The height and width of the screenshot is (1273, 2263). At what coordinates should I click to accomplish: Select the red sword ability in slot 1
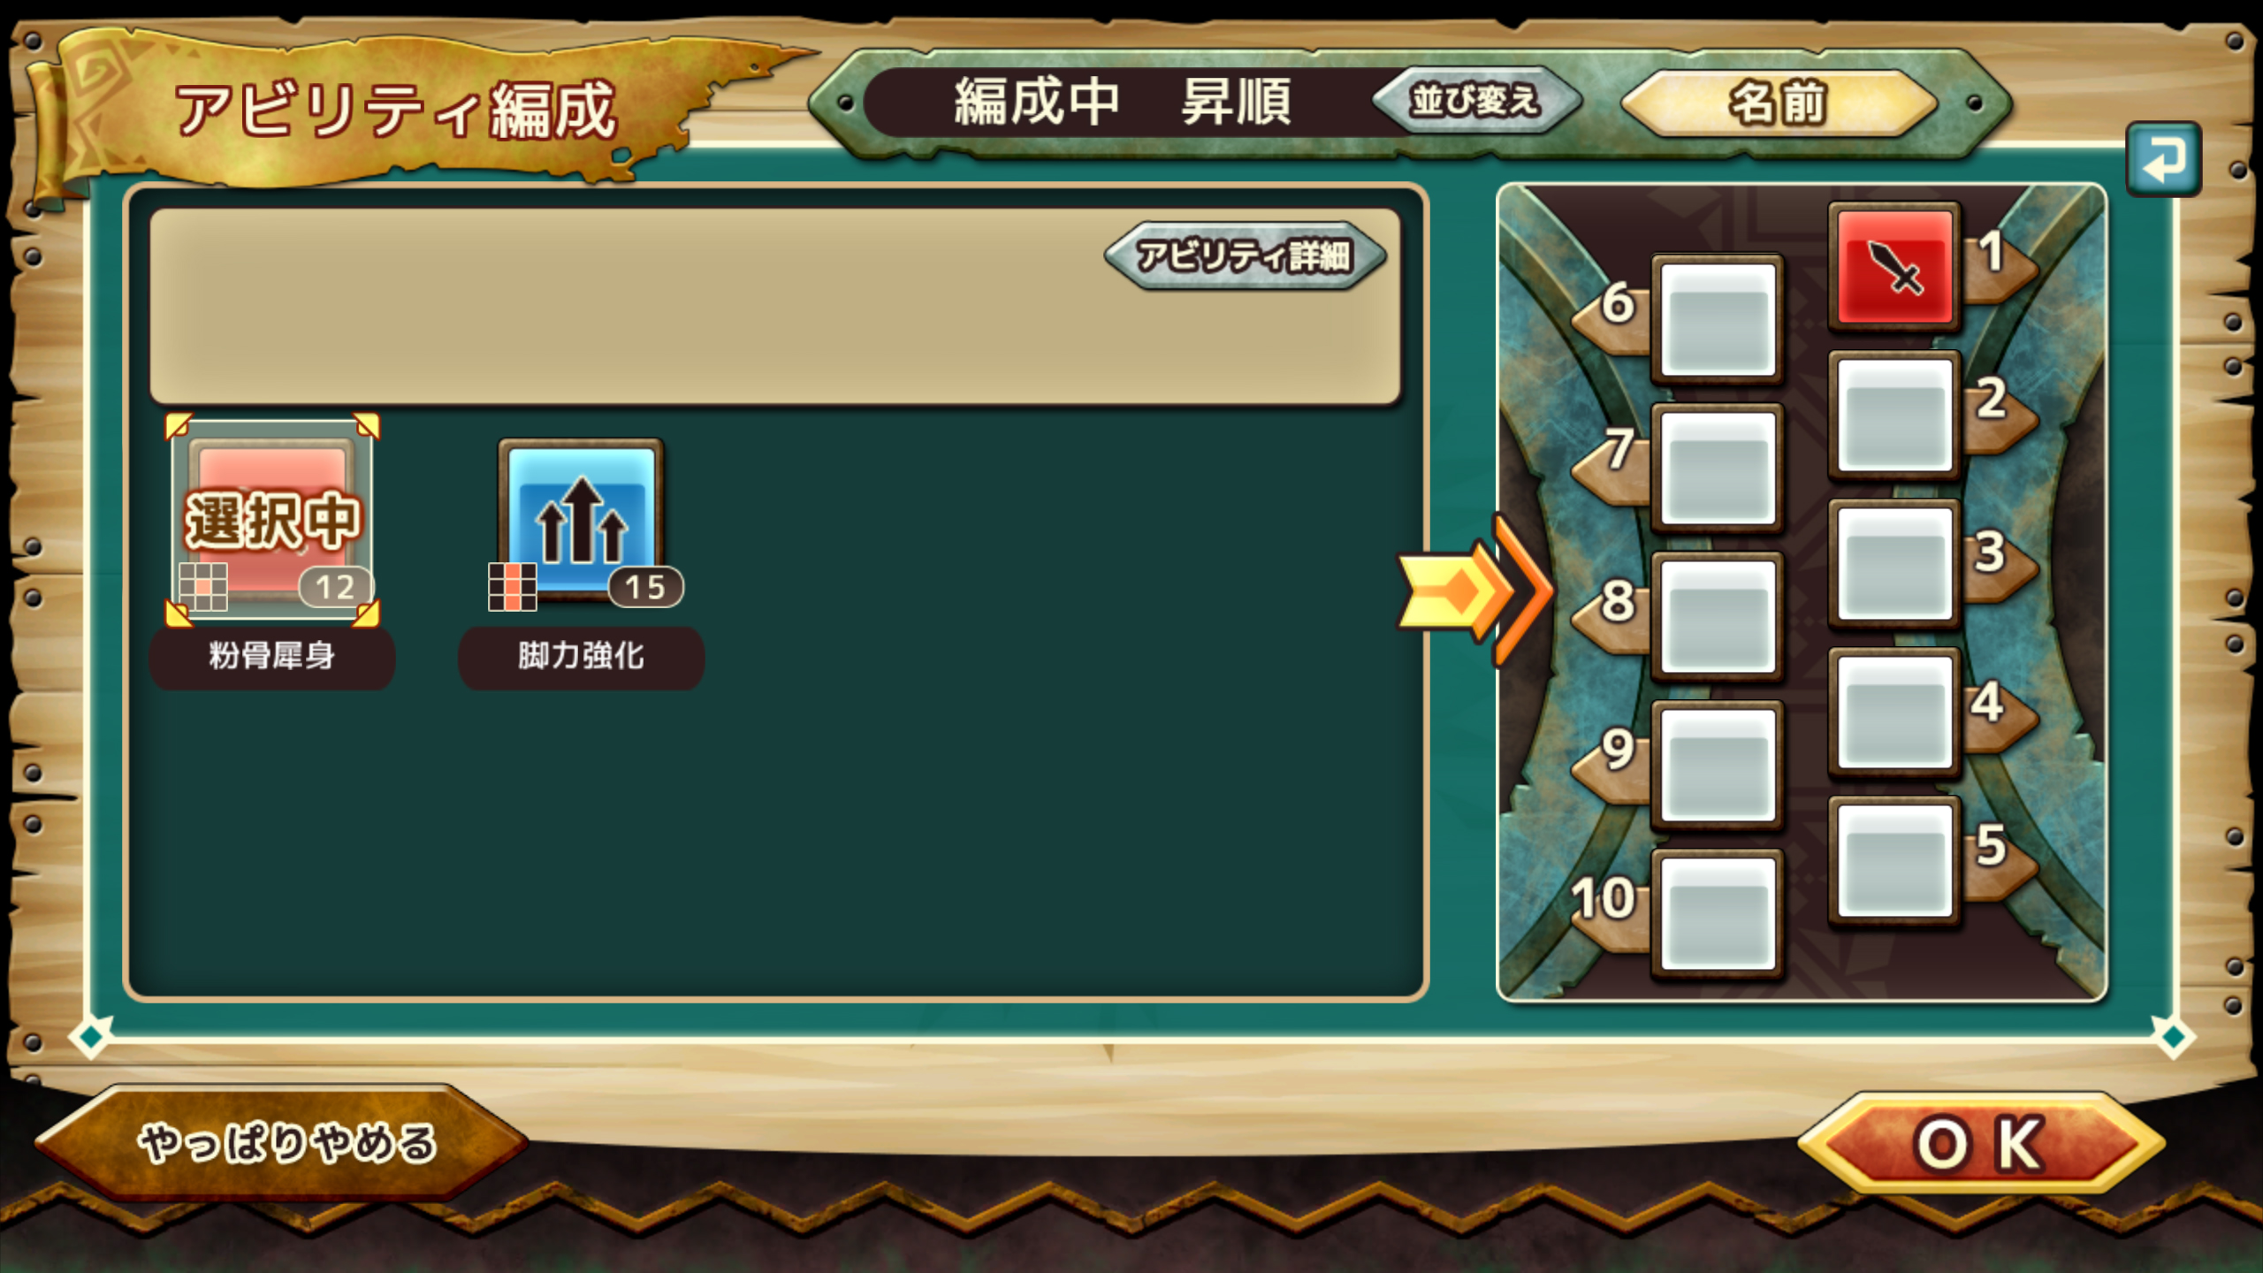click(x=1894, y=267)
